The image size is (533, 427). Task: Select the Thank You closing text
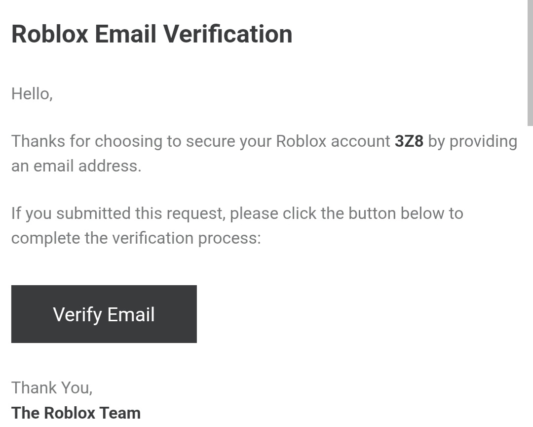tap(51, 388)
